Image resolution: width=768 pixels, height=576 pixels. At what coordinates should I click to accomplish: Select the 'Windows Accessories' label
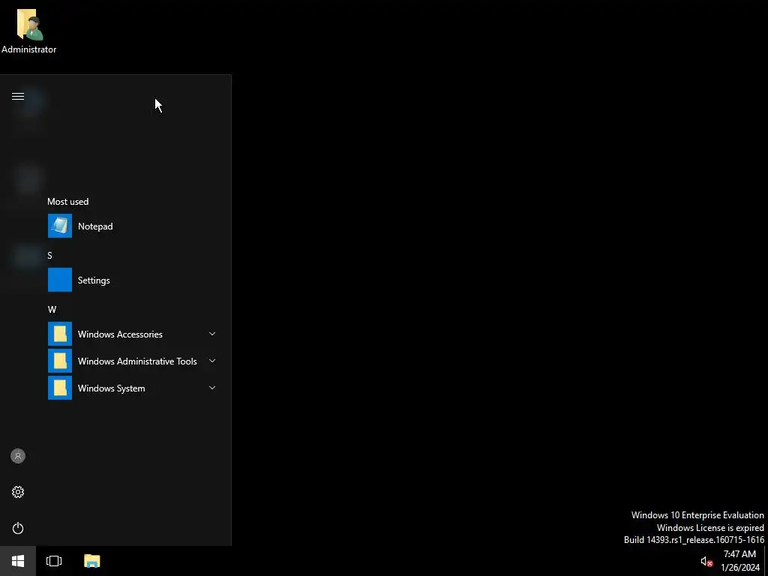click(x=120, y=334)
